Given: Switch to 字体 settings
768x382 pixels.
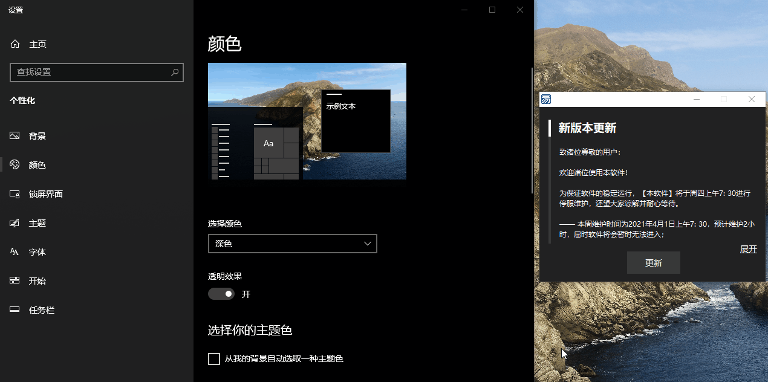Looking at the screenshot, I should tap(97, 252).
